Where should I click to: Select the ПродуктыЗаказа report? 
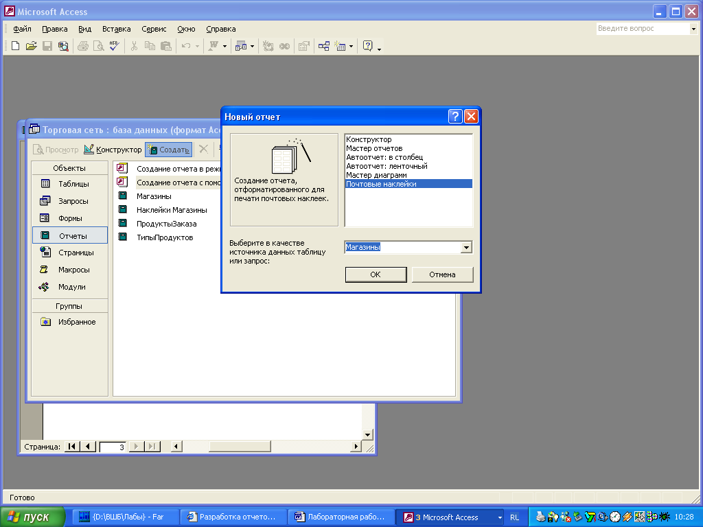coord(166,224)
